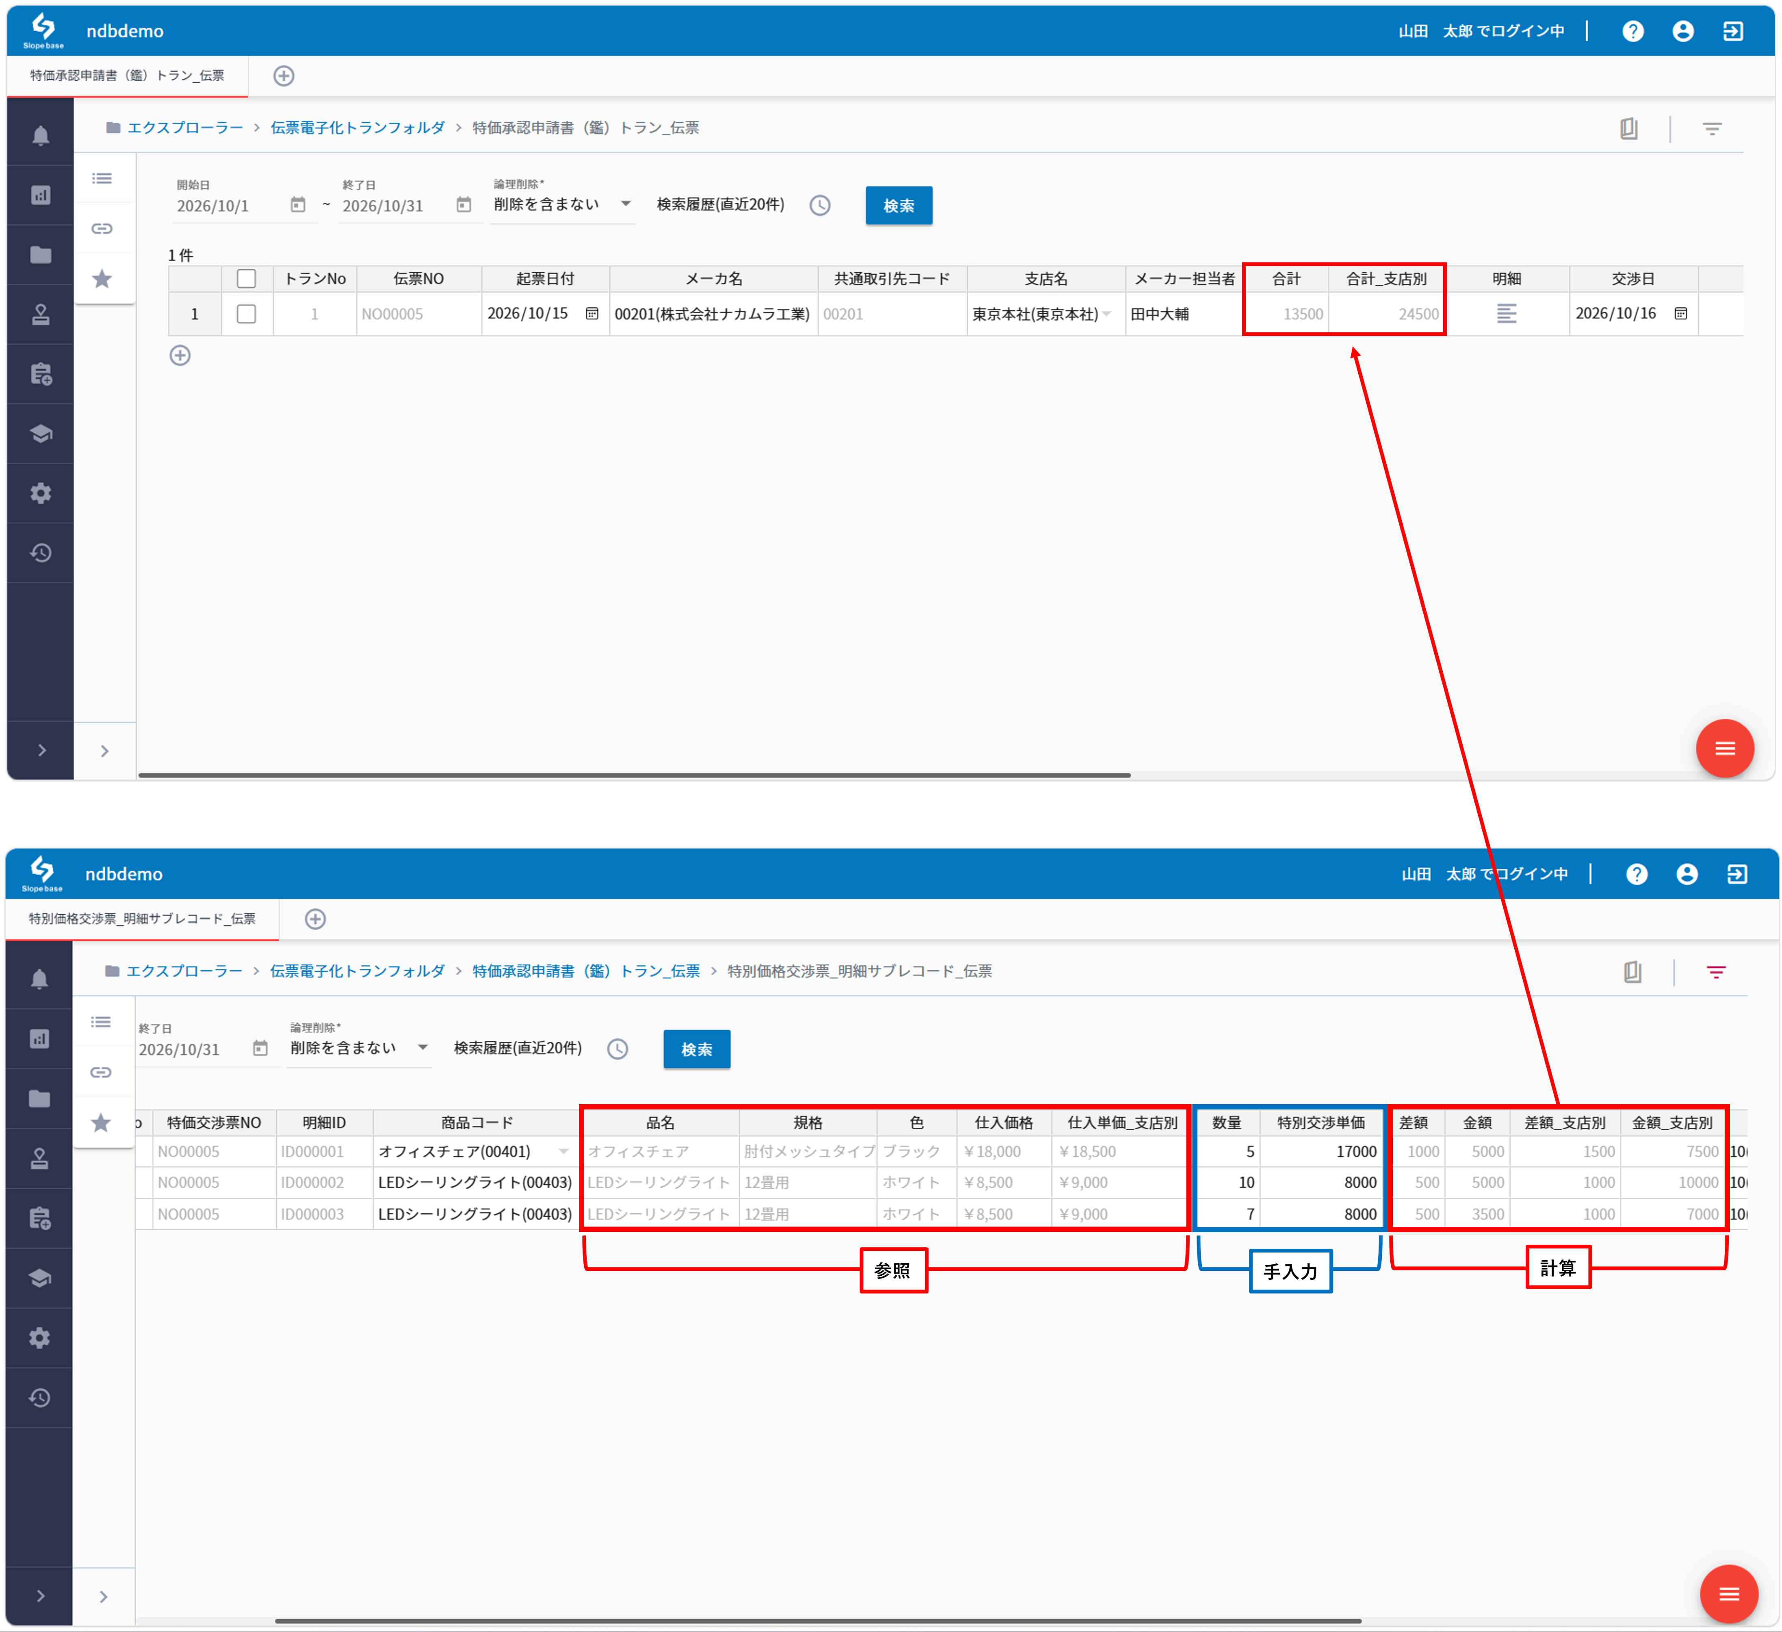Open 伝票電子化トランフォルダ breadcrumb link in upper window
The image size is (1782, 1632).
(x=357, y=127)
